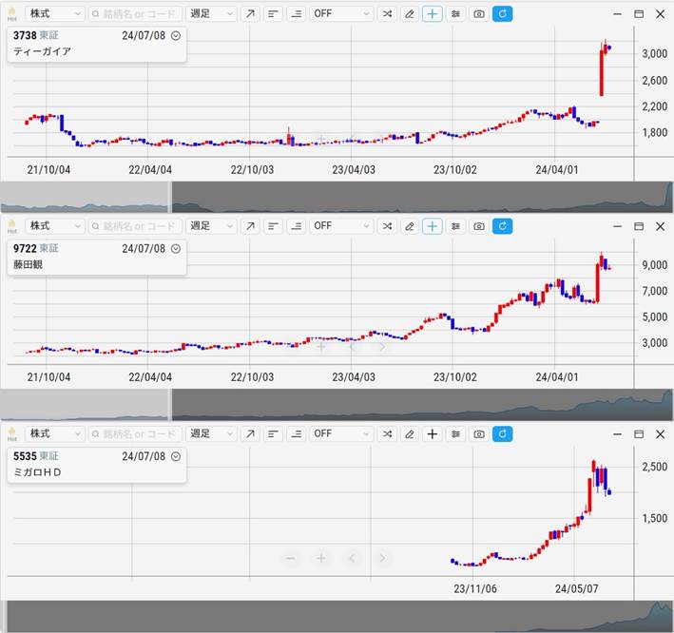
Task: Click zoom out minus button on bottom chart
Action: [291, 558]
